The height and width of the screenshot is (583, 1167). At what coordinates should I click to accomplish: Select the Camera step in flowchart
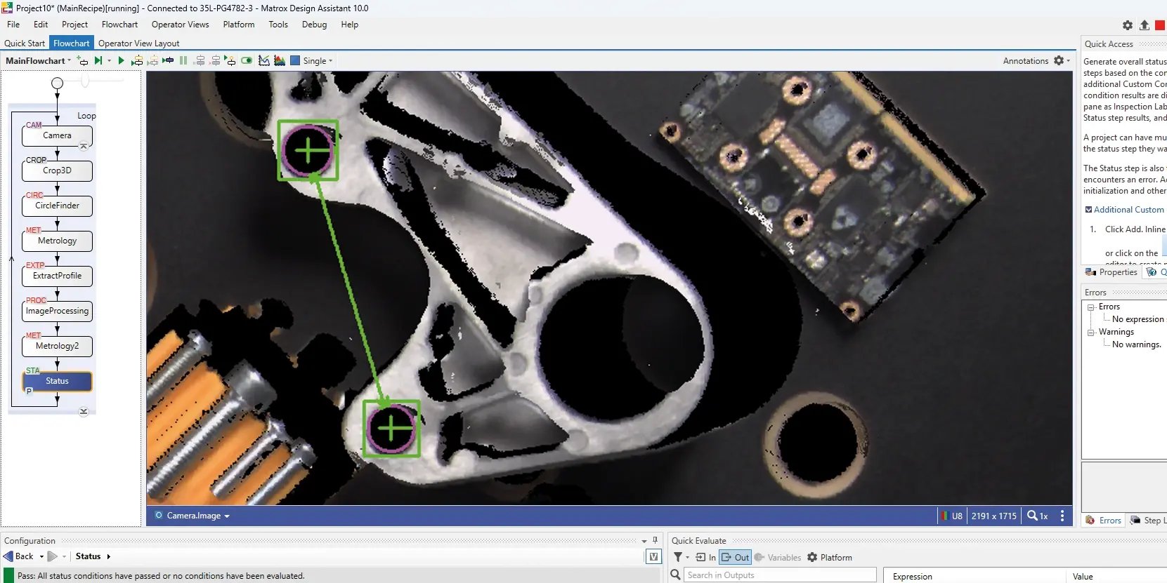(x=57, y=135)
